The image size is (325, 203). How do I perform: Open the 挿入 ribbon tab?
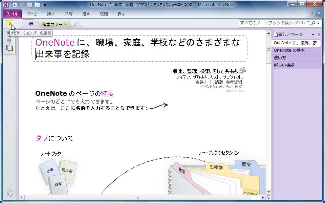[51, 14]
